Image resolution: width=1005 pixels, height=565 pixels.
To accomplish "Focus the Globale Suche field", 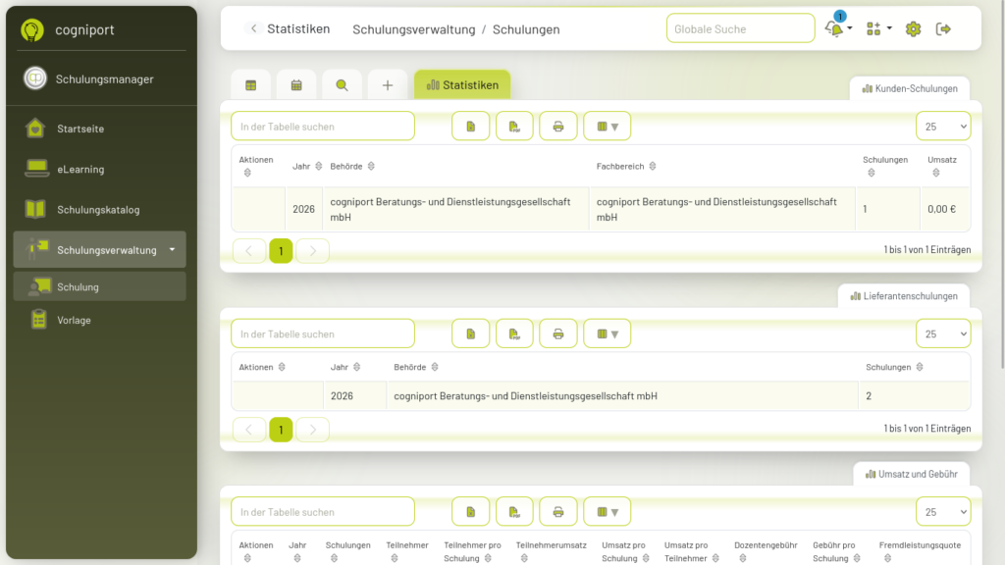I will [740, 28].
